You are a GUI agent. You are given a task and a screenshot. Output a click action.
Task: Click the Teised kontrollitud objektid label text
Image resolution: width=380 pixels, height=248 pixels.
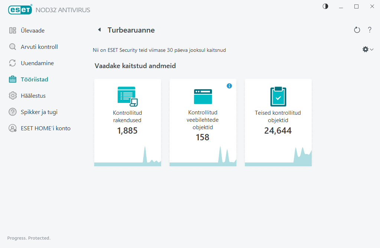(278, 117)
